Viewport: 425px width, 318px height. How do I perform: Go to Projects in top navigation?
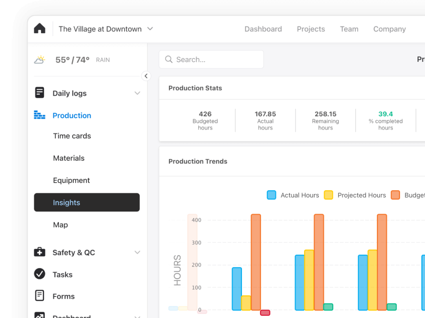tap(311, 29)
